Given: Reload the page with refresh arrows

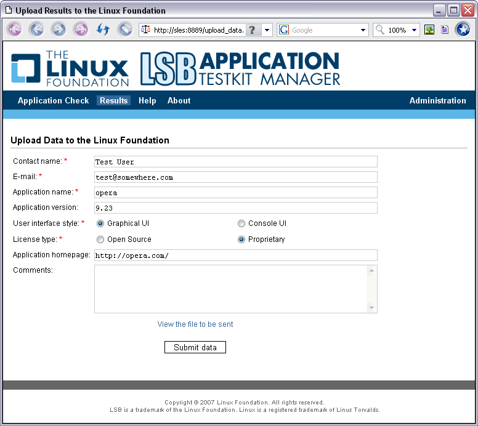Looking at the screenshot, I should (x=103, y=30).
